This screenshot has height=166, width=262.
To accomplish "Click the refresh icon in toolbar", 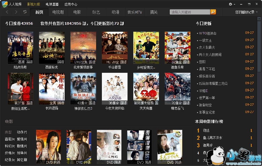I will pos(25,12).
